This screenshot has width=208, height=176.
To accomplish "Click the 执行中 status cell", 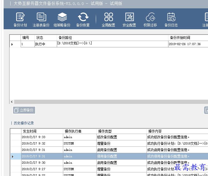I will 46,44.
